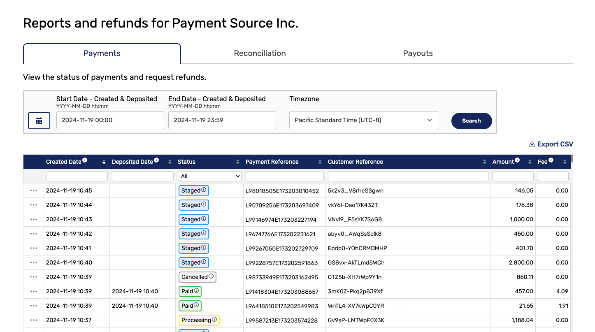Image resolution: width=595 pixels, height=332 pixels.
Task: Click the Search button
Action: [x=472, y=121]
